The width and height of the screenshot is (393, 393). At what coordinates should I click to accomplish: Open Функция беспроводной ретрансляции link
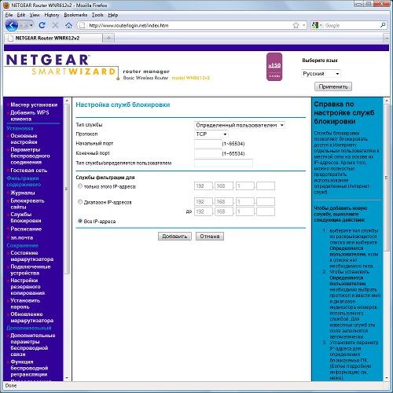pos(29,368)
